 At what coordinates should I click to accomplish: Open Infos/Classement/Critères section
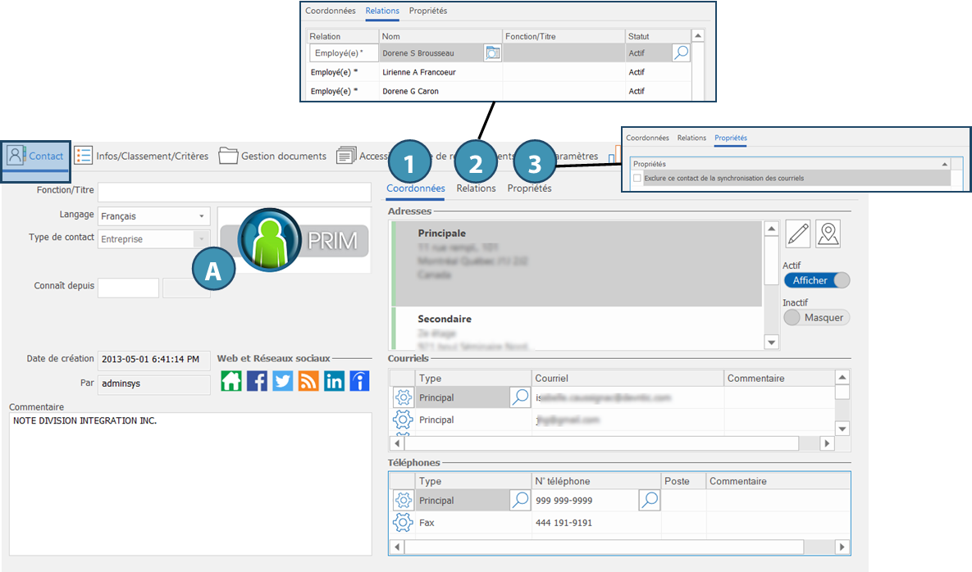pos(142,156)
